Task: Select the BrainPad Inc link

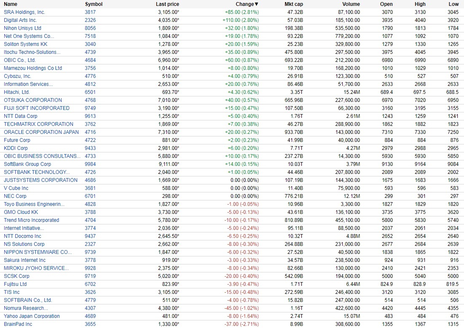Action: 18,324
